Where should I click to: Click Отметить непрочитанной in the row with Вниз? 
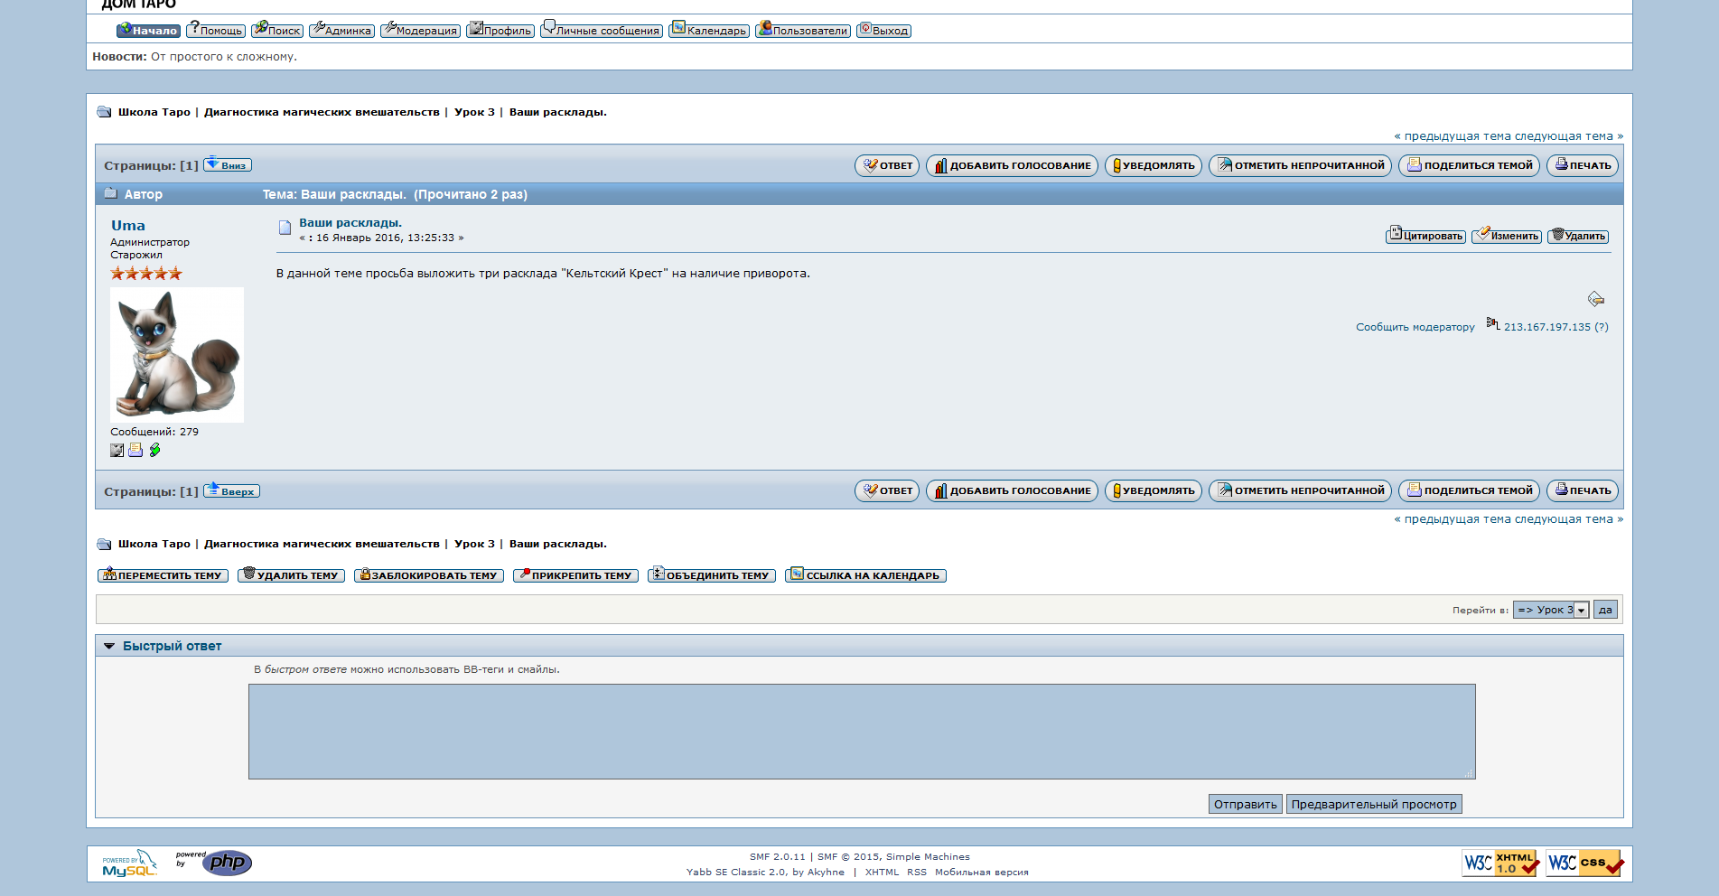[x=1300, y=165]
